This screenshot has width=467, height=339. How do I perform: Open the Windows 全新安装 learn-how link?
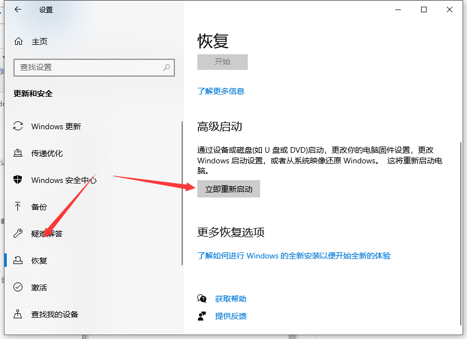tap(294, 256)
